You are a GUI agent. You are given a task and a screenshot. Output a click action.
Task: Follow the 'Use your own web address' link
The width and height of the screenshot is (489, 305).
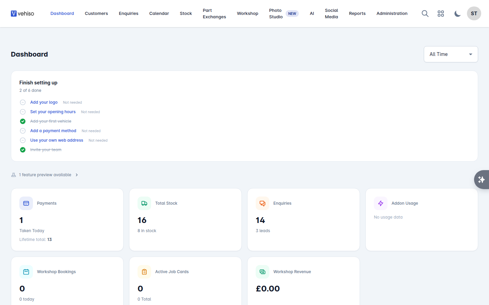coord(57,140)
